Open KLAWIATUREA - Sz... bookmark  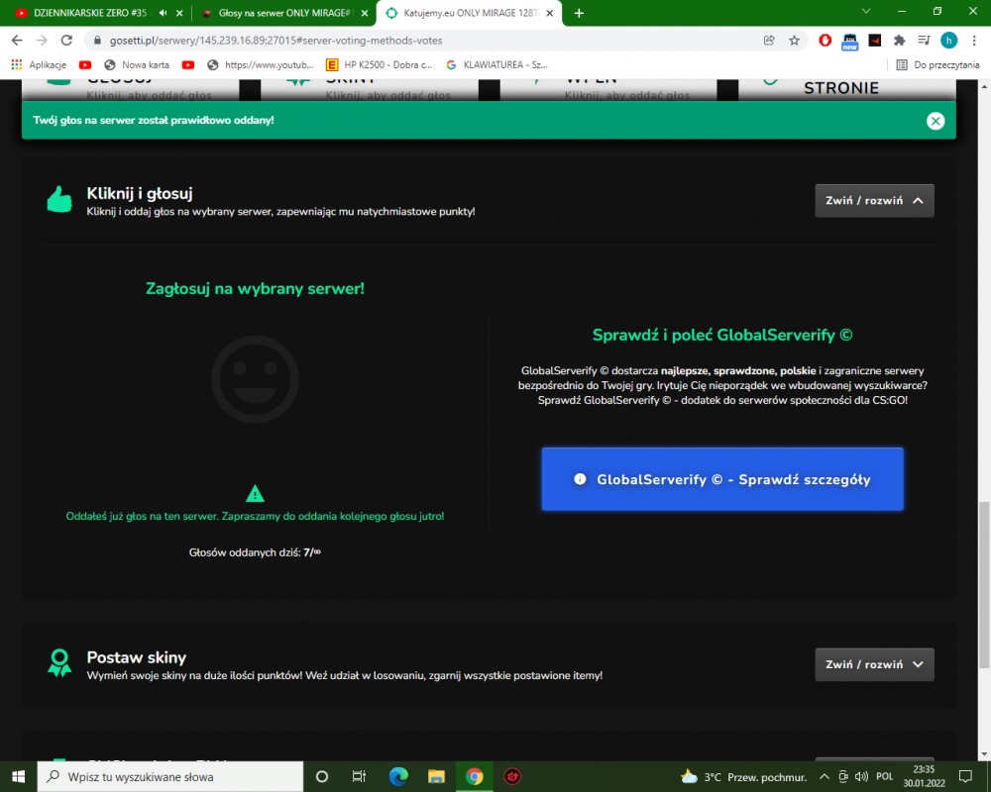click(496, 64)
